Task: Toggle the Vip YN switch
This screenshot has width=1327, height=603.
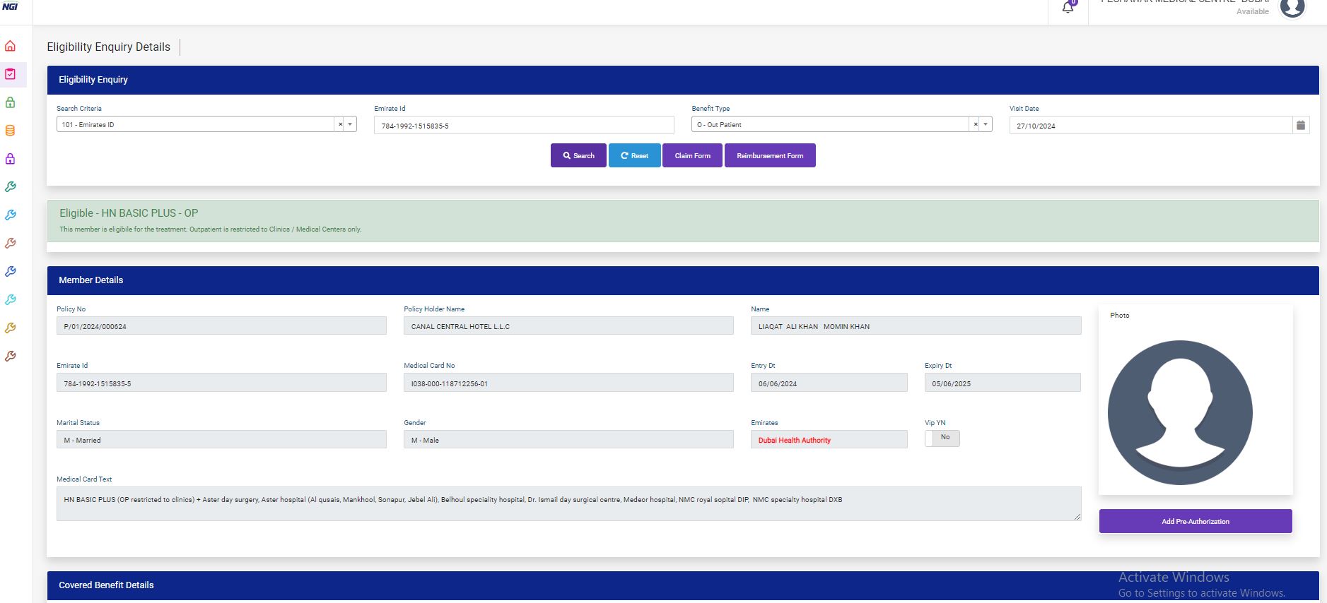Action: [x=942, y=438]
